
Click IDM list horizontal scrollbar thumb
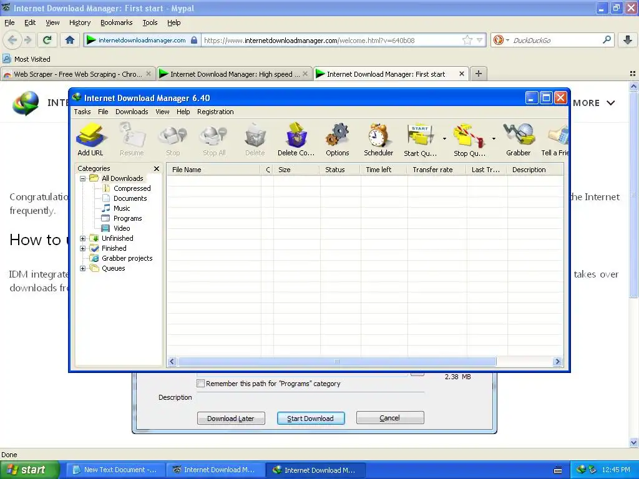(337, 361)
